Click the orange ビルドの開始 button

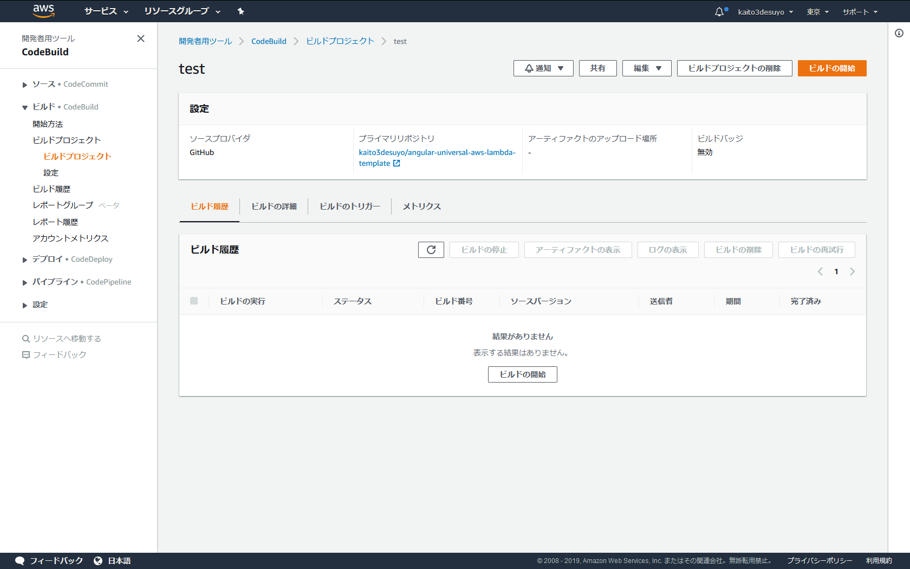(x=832, y=68)
